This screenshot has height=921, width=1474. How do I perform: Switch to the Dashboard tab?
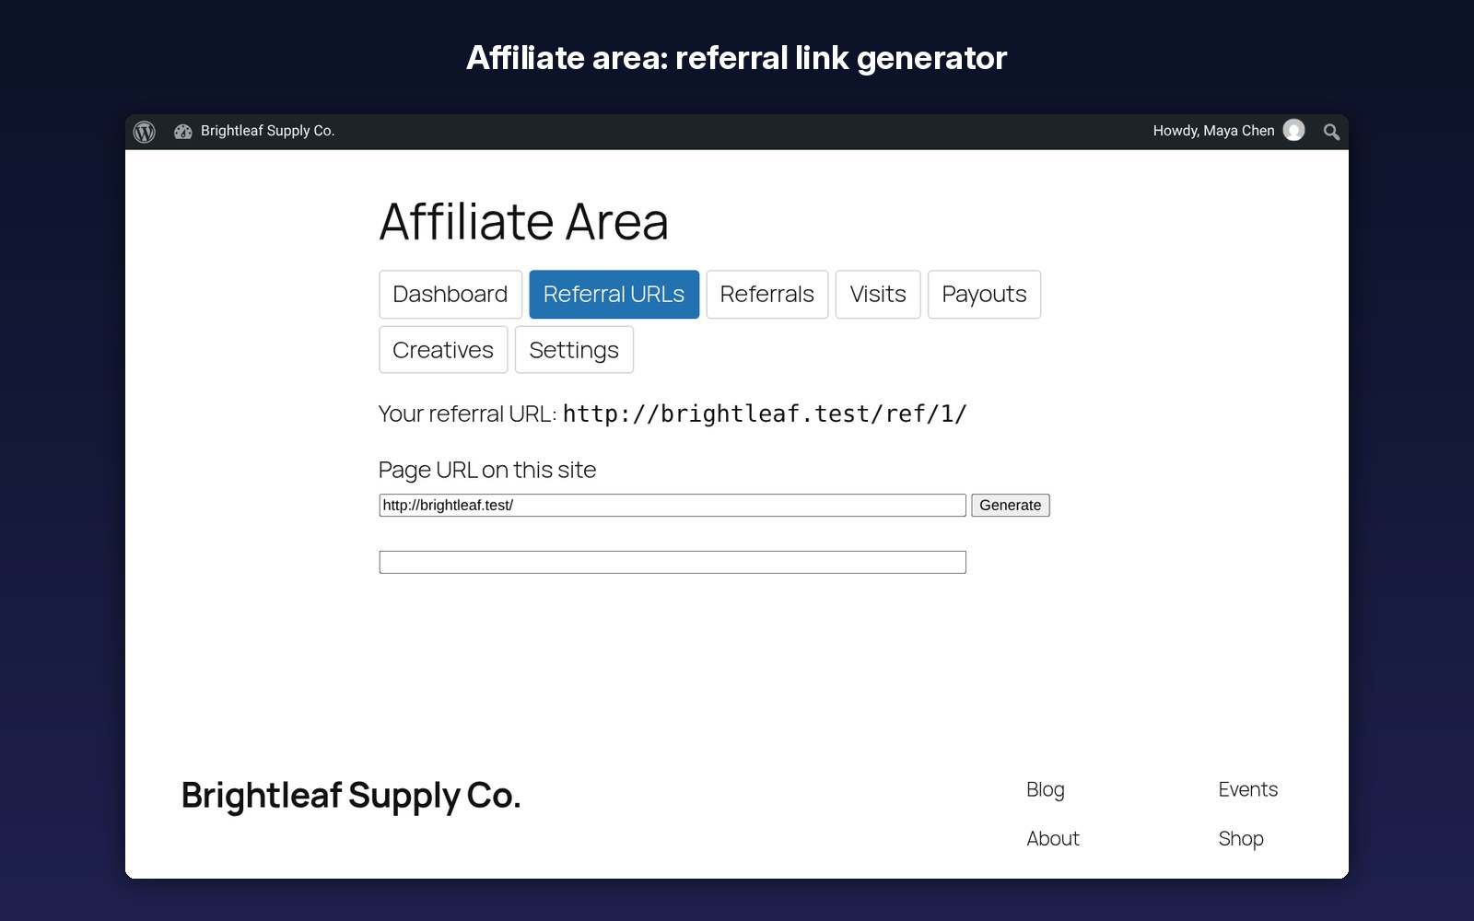(x=450, y=295)
